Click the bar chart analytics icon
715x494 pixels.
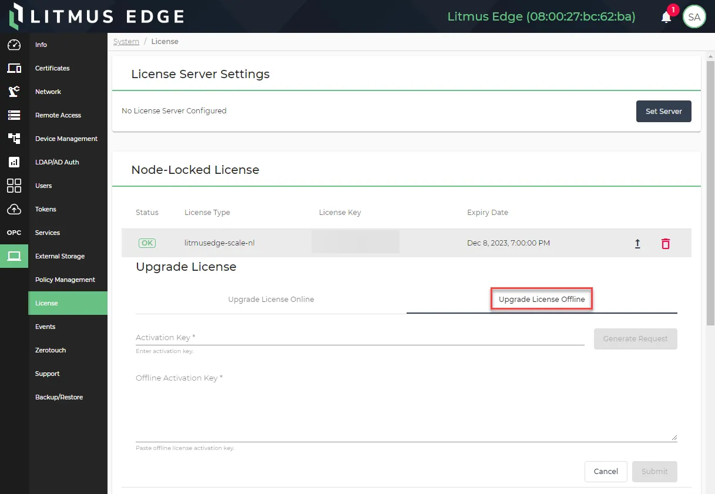[x=14, y=162]
